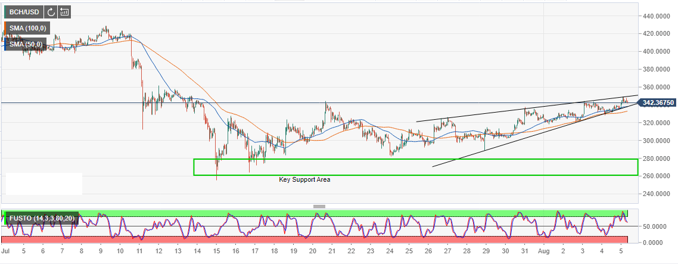
Task: Click the white blank box at chart bottom-left
Action: [x=43, y=184]
